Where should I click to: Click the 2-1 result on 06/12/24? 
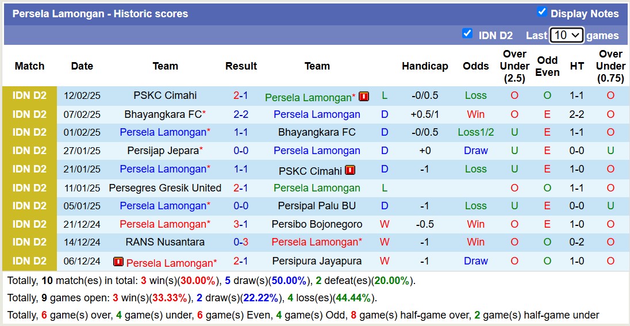pyautogui.click(x=241, y=261)
